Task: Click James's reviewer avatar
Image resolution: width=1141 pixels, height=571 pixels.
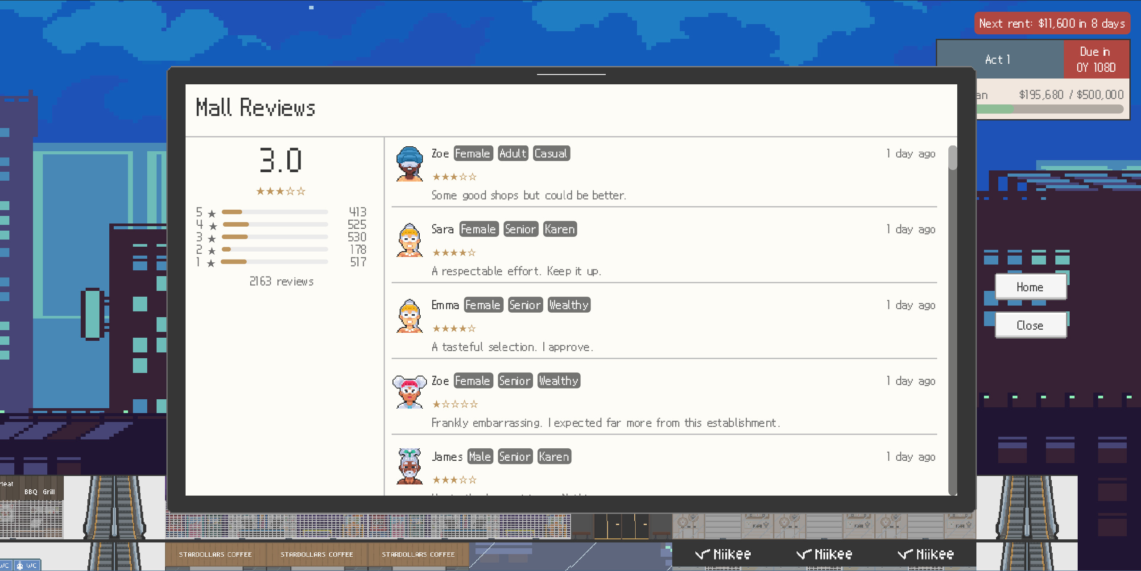Action: pos(409,466)
